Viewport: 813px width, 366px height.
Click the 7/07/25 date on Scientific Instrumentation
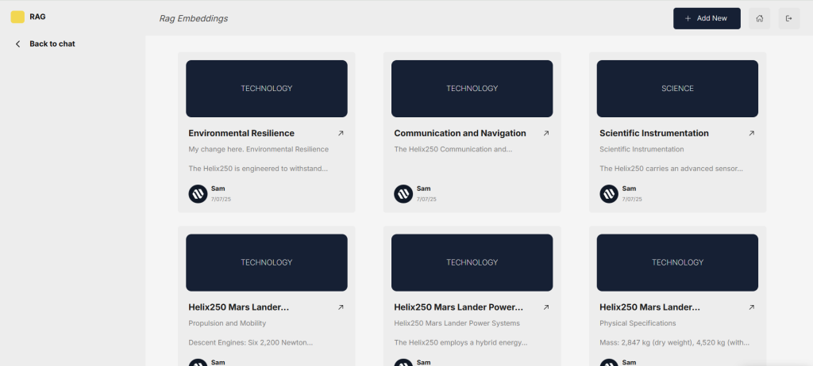tap(632, 200)
